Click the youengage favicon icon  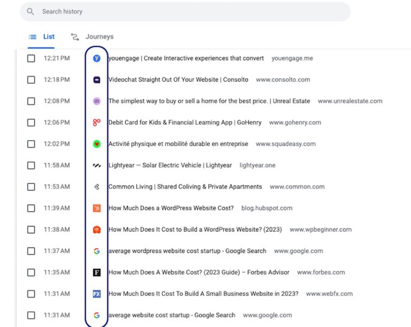click(97, 58)
